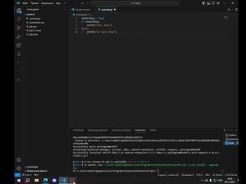Open the Run and Debug view
Viewport: 246px width, 184px height.
[x=19, y=36]
